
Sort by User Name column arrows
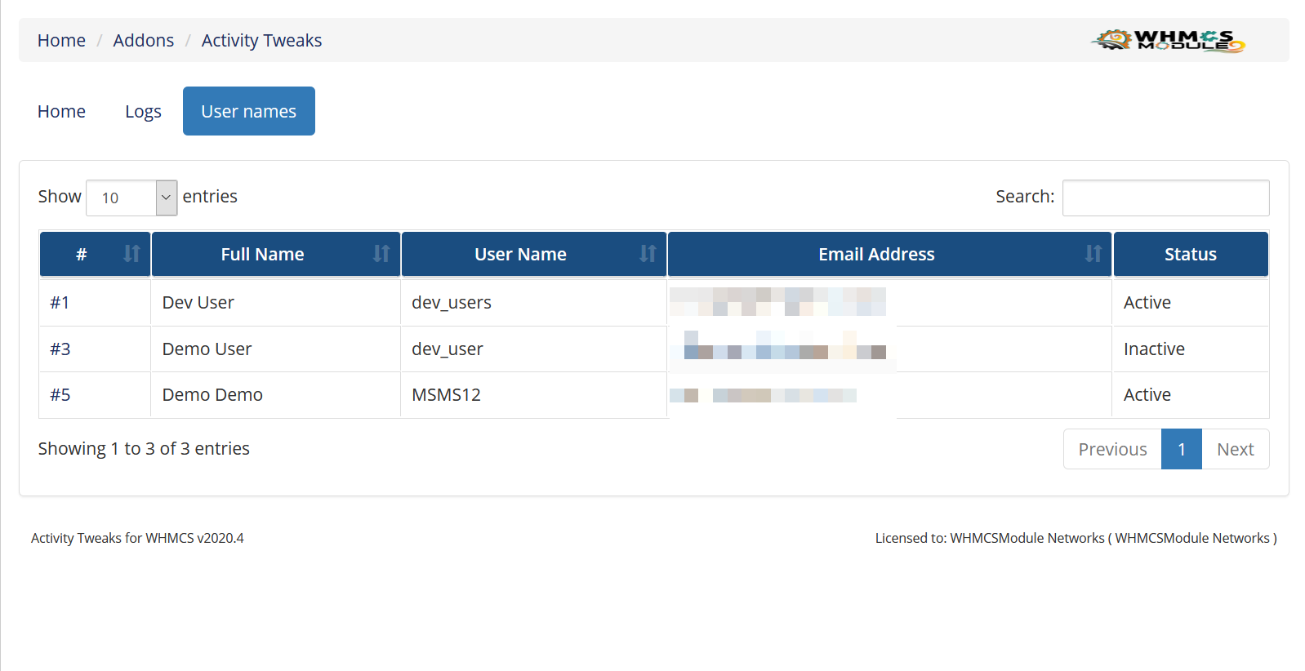pos(648,254)
